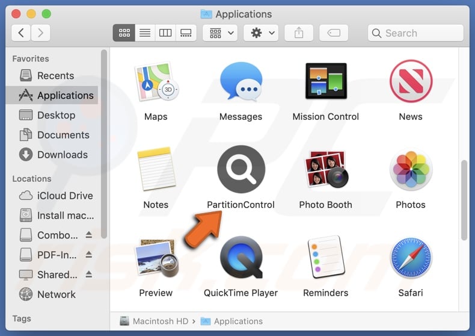The image size is (475, 336).
Task: Click the Share toolbar button
Action: [299, 33]
